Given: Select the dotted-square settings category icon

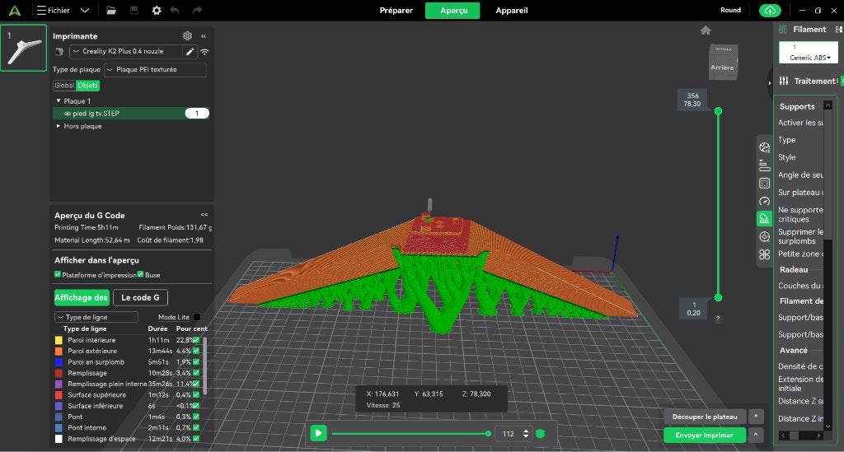Looking at the screenshot, I should 764,184.
